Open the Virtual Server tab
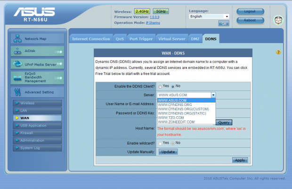 click(172, 39)
